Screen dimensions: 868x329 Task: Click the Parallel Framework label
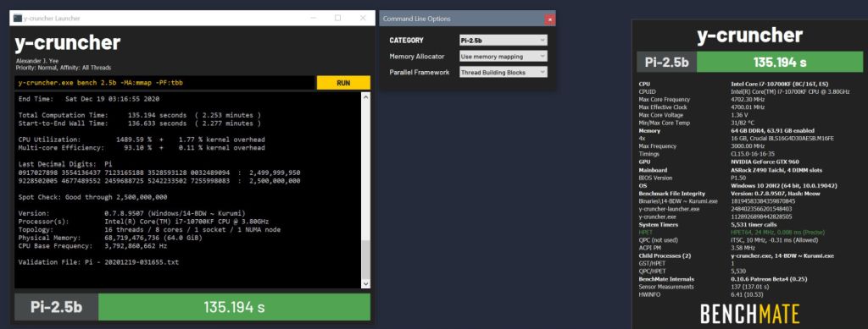419,73
